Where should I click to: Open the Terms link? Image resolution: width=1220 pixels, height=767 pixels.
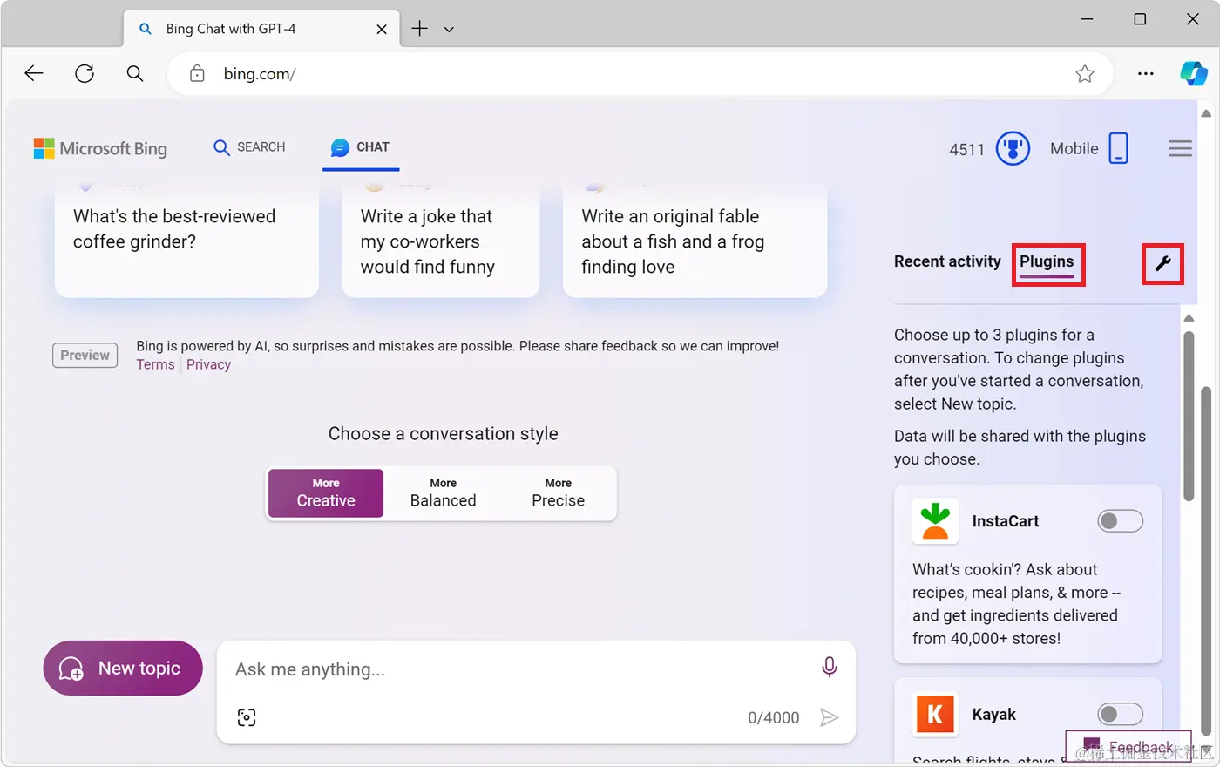(x=155, y=364)
